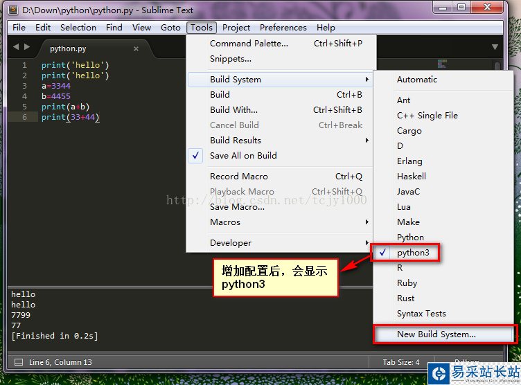
Task: Go to previous tab with left arrow
Action: [16, 47]
